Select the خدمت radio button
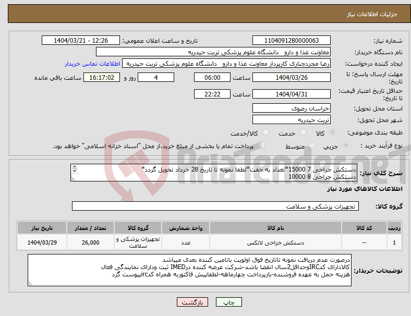Viewport: 411px width, 316px height. 303,132
